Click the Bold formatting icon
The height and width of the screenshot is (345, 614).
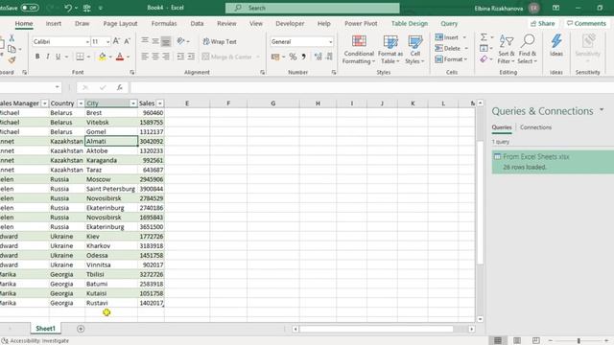37,57
